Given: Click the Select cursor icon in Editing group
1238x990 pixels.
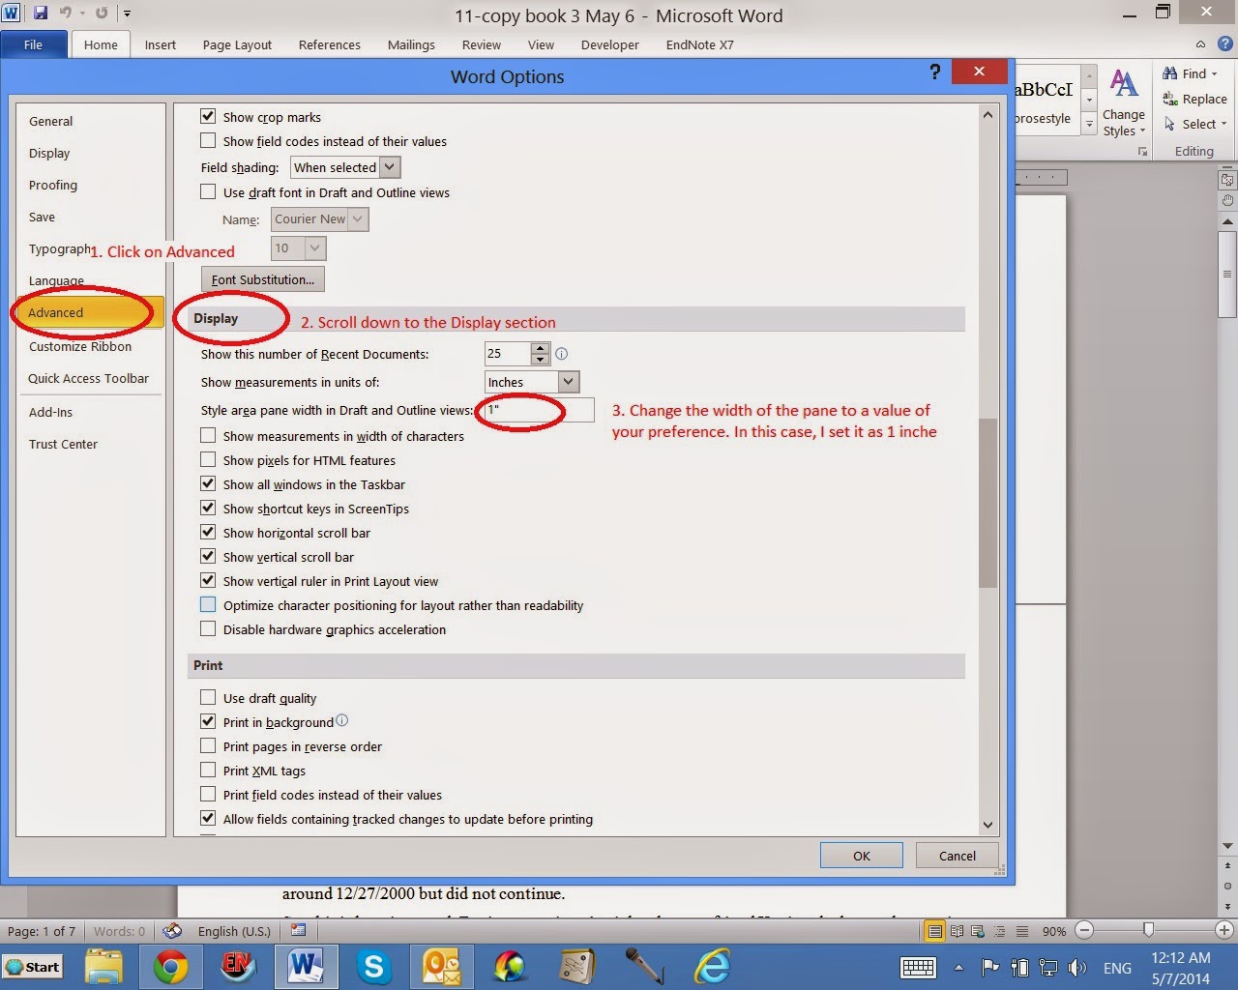Looking at the screenshot, I should click(x=1169, y=124).
